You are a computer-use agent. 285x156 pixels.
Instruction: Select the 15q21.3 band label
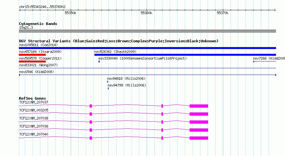26,28
